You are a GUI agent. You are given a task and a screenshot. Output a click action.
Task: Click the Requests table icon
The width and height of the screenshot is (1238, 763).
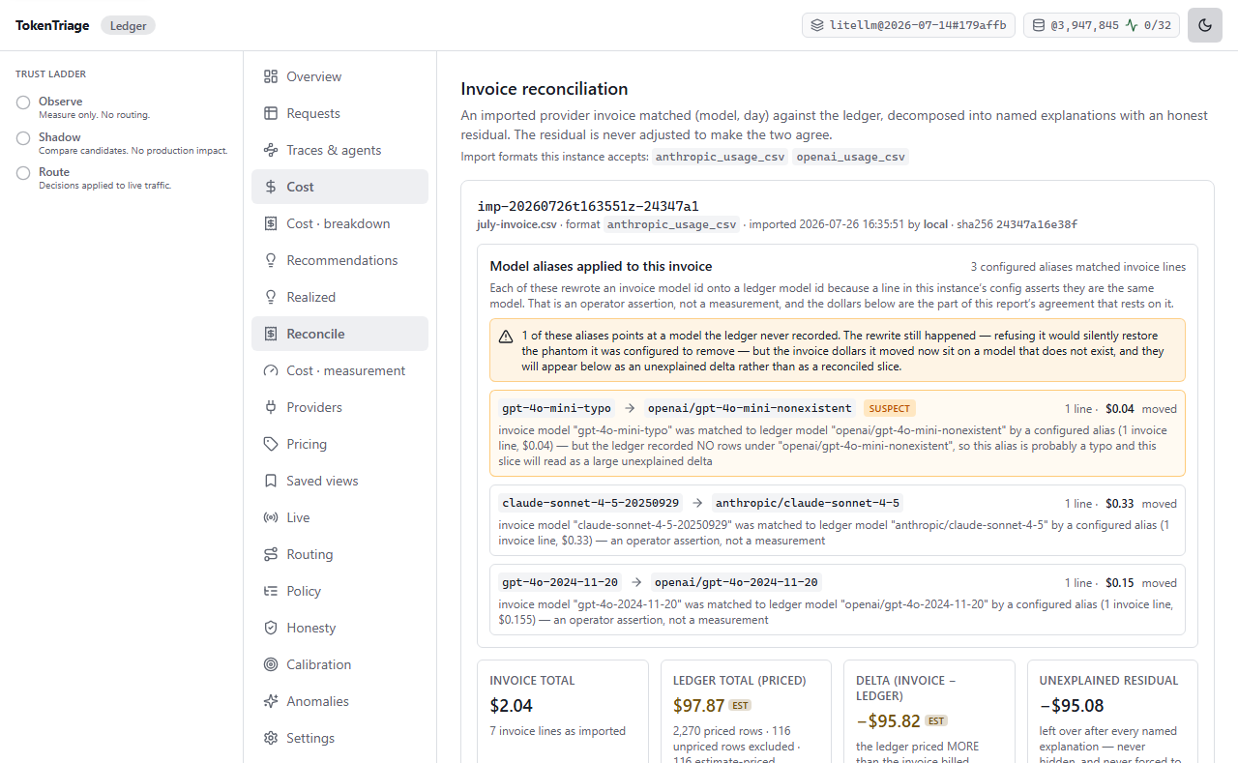[x=271, y=113]
